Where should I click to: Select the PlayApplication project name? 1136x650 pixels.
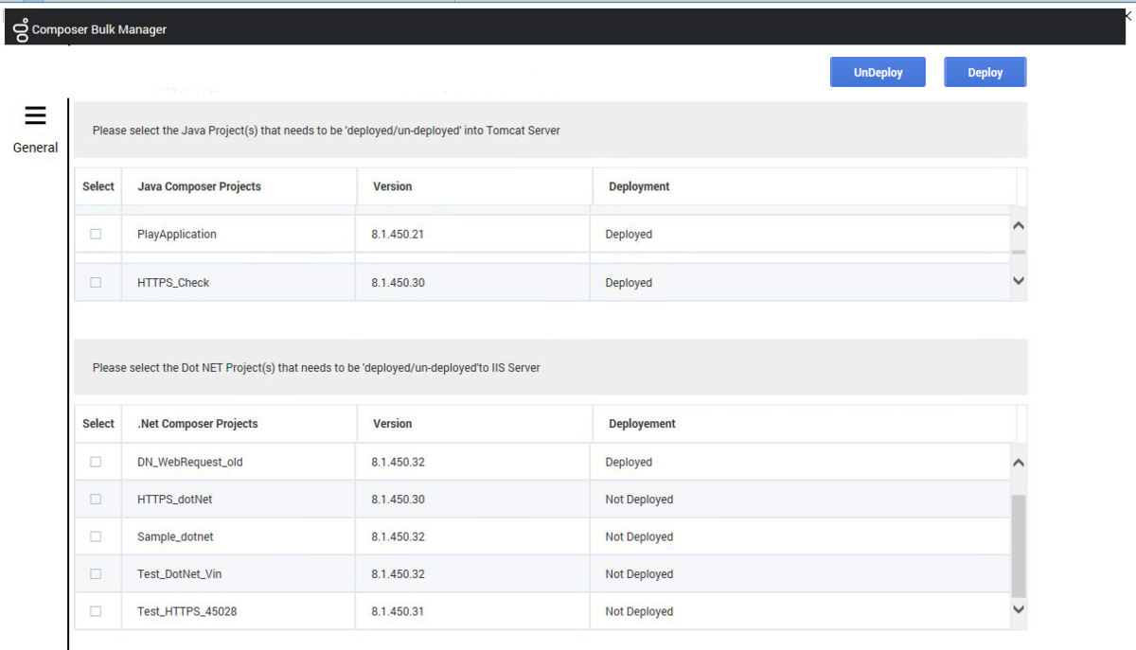[176, 235]
